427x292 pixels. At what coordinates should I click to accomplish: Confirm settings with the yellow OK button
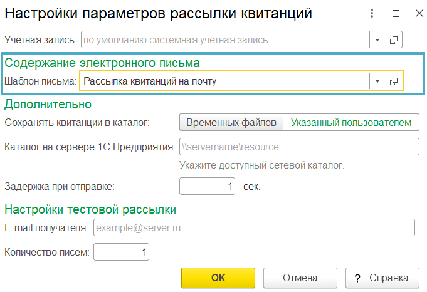pyautogui.click(x=218, y=278)
